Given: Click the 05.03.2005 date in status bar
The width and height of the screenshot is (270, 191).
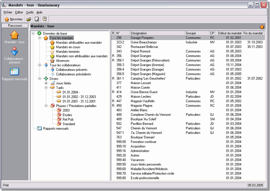Looking at the screenshot, I should pos(256,185).
